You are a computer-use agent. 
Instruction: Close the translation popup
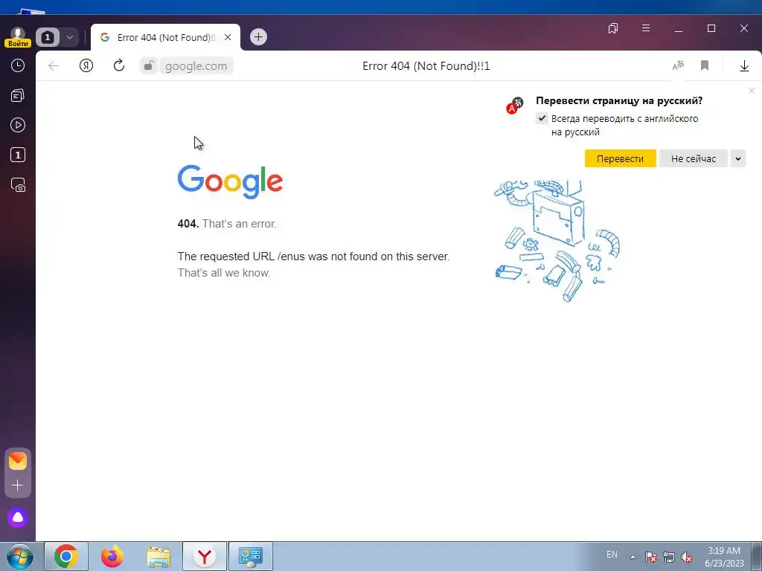[752, 91]
